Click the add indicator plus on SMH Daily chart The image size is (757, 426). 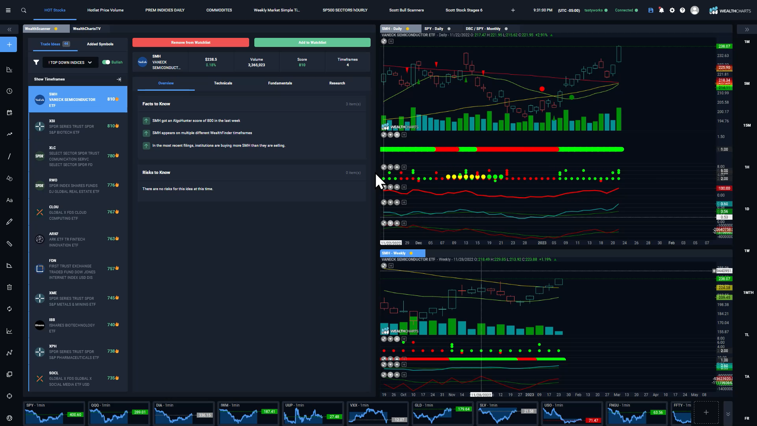(391, 41)
